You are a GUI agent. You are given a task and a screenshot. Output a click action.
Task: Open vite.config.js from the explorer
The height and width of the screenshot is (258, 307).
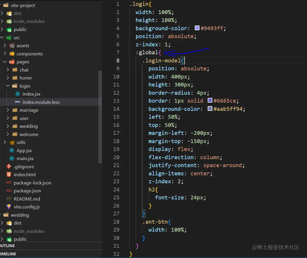27,207
